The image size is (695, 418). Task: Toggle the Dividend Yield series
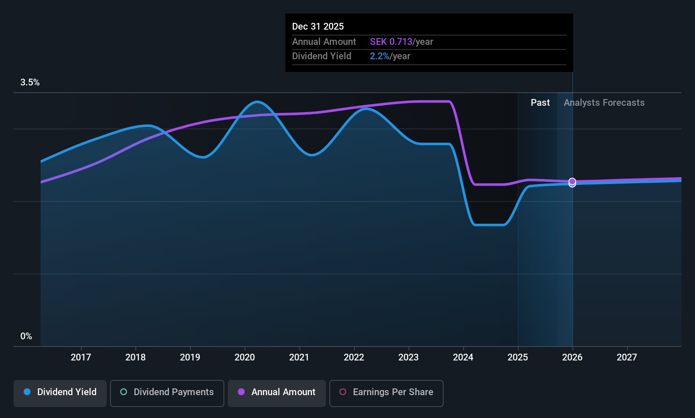click(60, 393)
